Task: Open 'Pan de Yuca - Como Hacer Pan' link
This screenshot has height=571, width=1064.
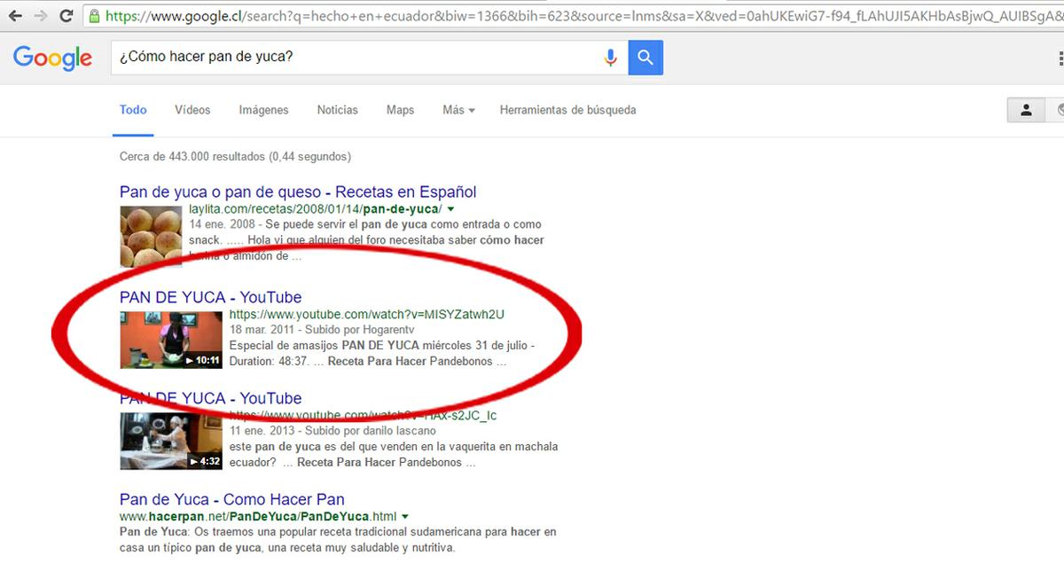Action: click(232, 499)
